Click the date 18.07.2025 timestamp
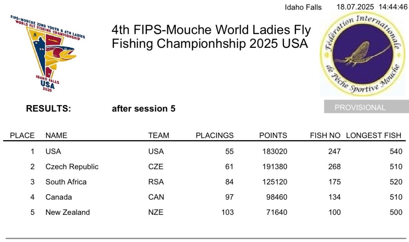Viewport: 409px width, 242px height. coord(355,7)
